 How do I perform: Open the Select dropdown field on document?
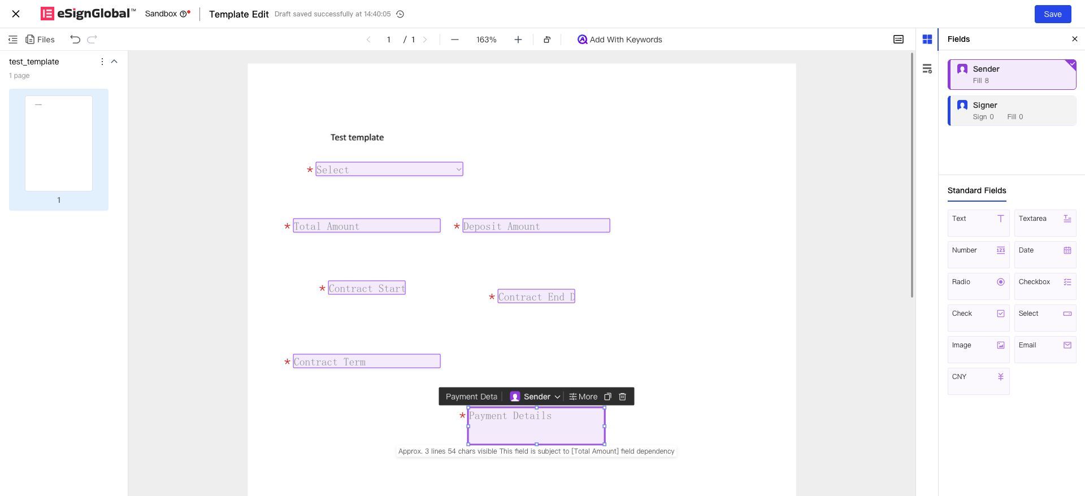click(389, 169)
